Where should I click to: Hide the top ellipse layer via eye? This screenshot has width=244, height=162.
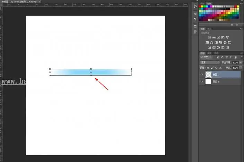tap(202, 74)
